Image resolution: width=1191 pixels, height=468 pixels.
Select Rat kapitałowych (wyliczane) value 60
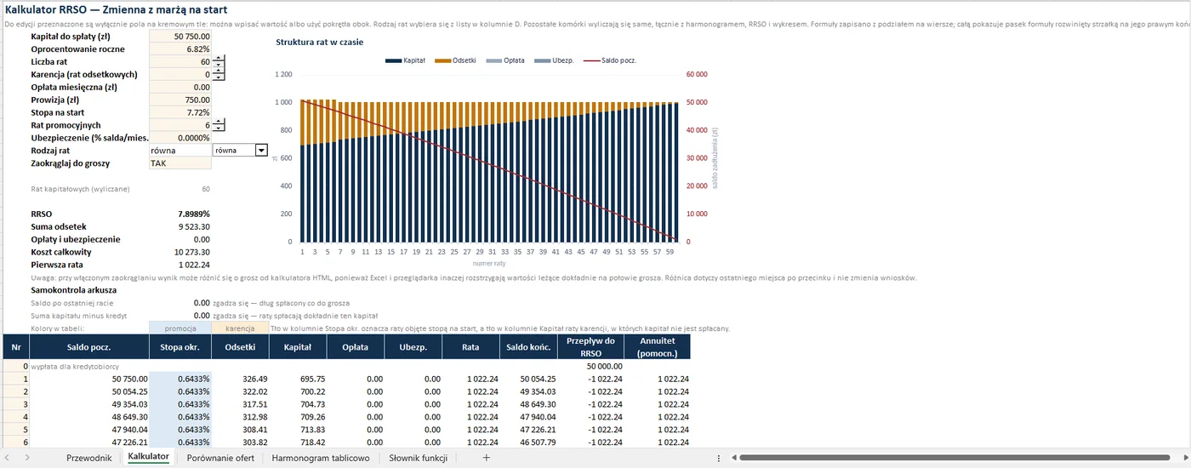coord(180,189)
